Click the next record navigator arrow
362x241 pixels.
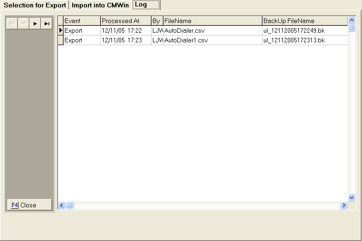35,24
